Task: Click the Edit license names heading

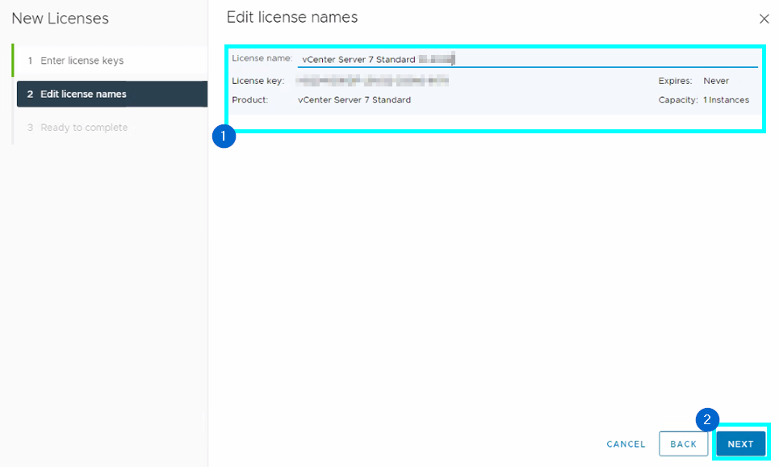Action: tap(292, 18)
